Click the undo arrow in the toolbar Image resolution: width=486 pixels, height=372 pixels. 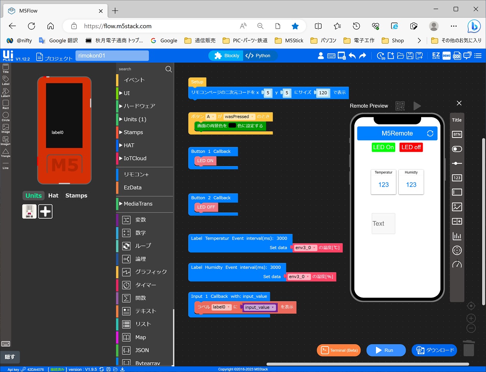(352, 56)
